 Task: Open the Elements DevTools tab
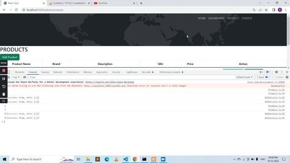pyautogui.click(x=19, y=72)
